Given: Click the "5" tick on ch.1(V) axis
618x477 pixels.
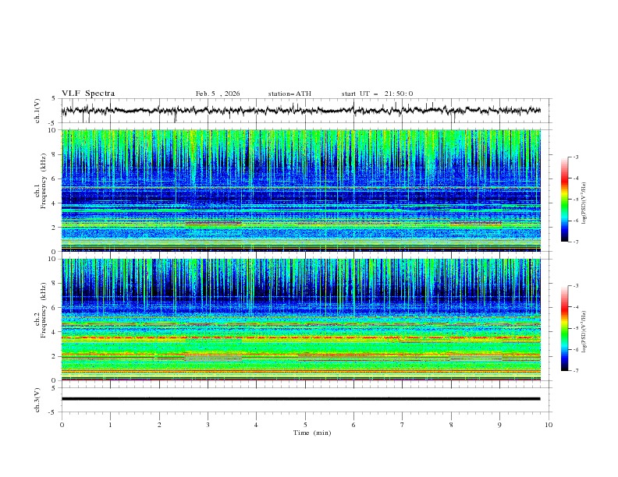Looking at the screenshot, I should 55,98.
